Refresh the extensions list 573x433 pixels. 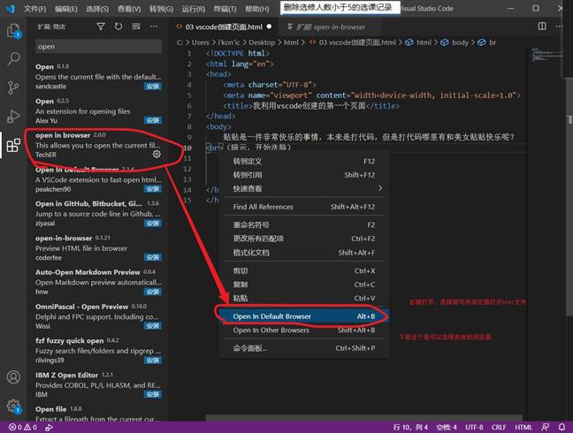pos(118,27)
